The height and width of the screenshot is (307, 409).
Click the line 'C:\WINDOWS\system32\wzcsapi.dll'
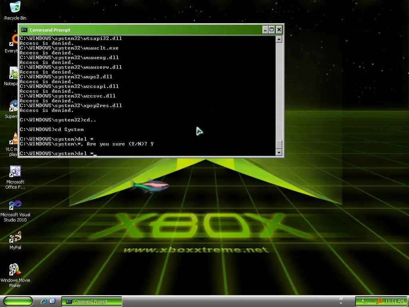(x=69, y=86)
